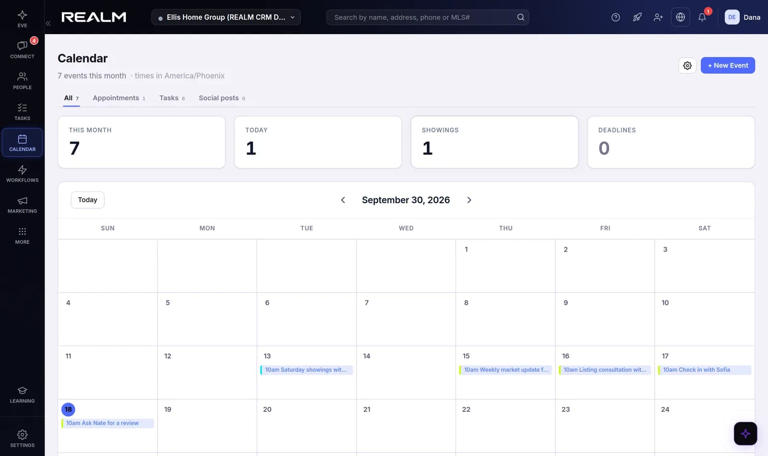Open Workflows section
The image size is (768, 456).
point(22,173)
